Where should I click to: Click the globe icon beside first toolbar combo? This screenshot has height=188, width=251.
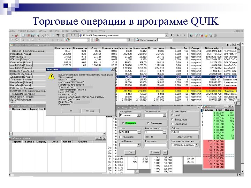(68, 40)
